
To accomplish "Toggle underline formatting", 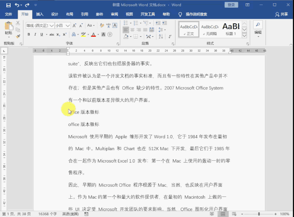I will [x=42, y=34].
